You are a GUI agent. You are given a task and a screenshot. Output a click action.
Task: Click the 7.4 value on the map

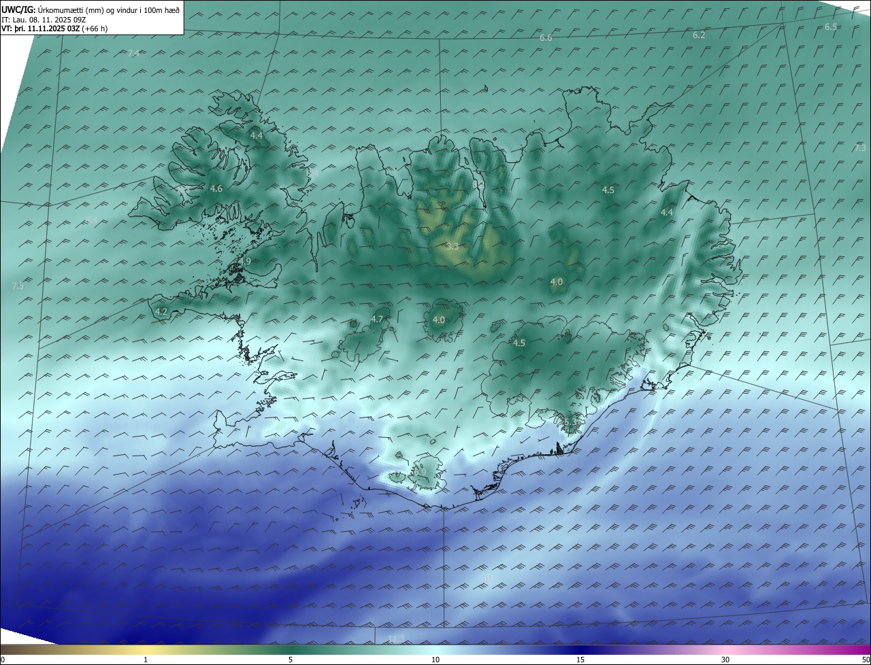pyautogui.click(x=133, y=53)
